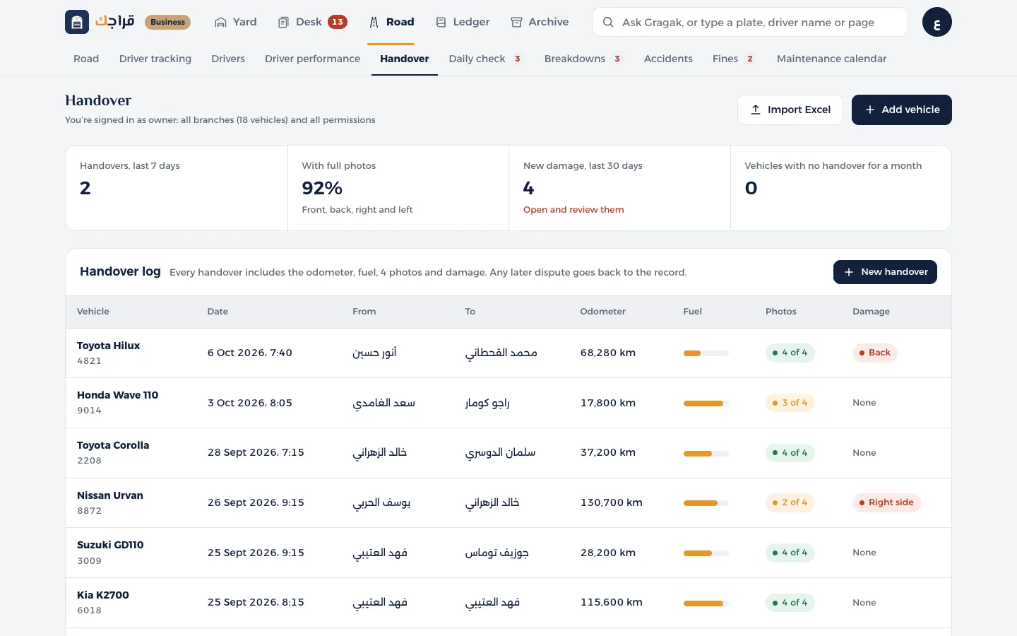Start a New handover
The image size is (1017, 636).
885,272
